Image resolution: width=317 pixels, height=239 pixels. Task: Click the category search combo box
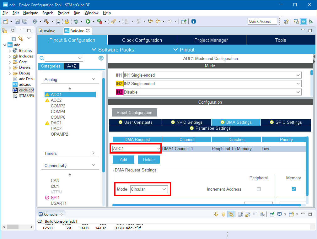point(64,58)
